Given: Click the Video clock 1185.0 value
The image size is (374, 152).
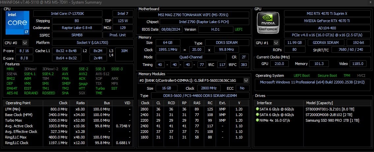Looking at the screenshot, I should (x=358, y=64).
